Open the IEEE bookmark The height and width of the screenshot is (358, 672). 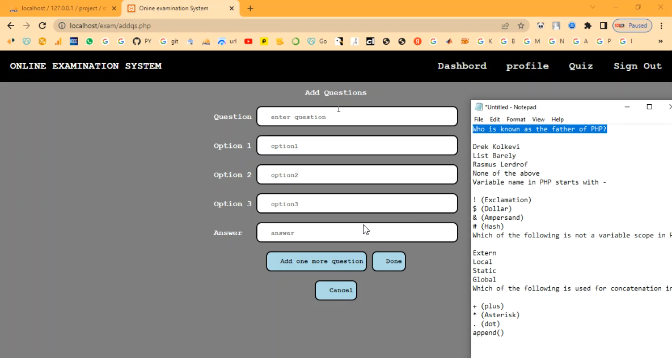click(74, 41)
